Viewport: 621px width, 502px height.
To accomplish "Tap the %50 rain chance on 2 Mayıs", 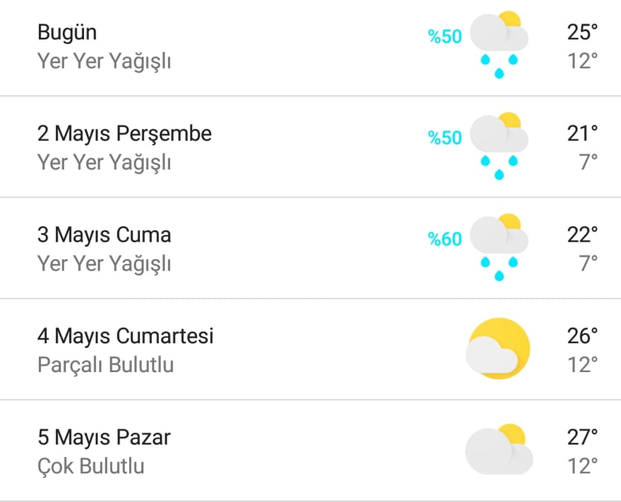I will [445, 138].
